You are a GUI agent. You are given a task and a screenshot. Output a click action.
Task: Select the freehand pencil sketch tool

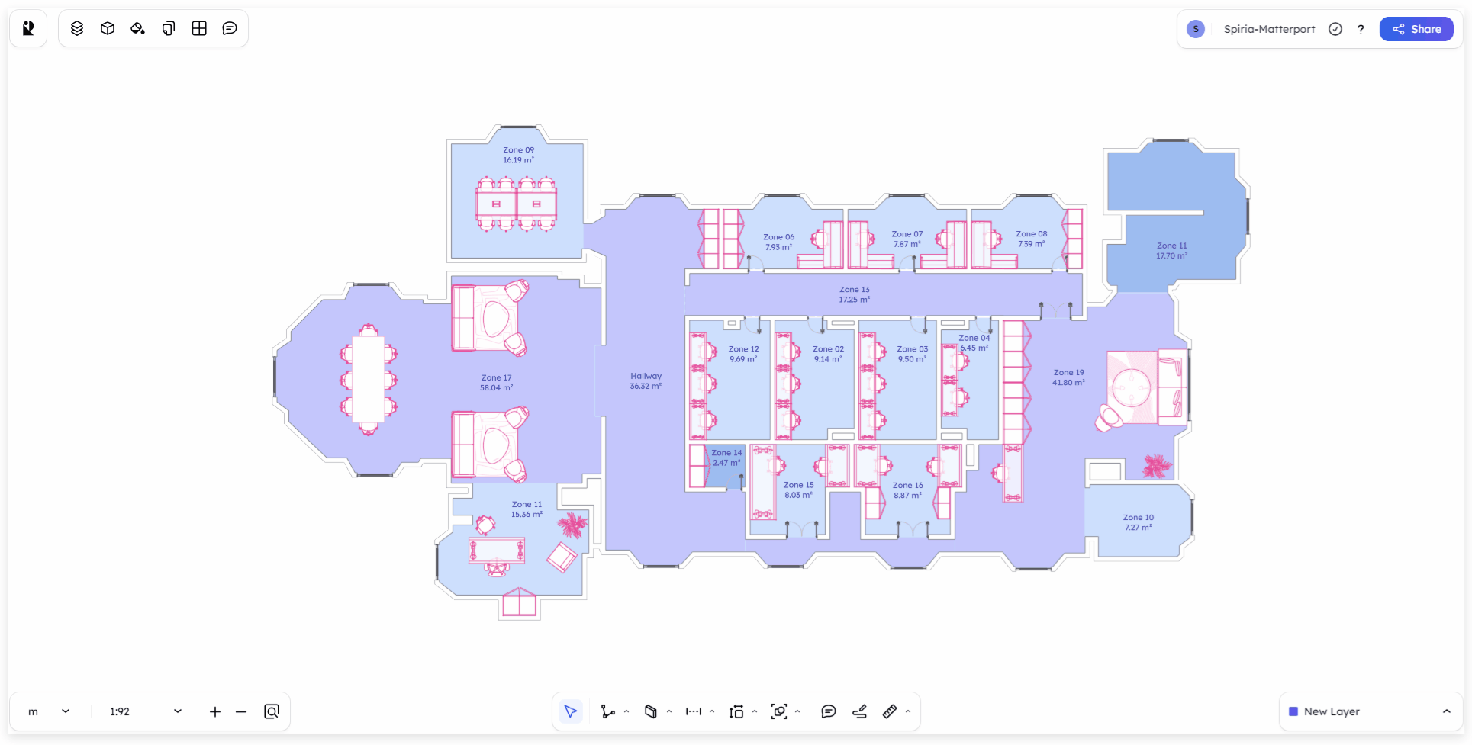pos(859,711)
